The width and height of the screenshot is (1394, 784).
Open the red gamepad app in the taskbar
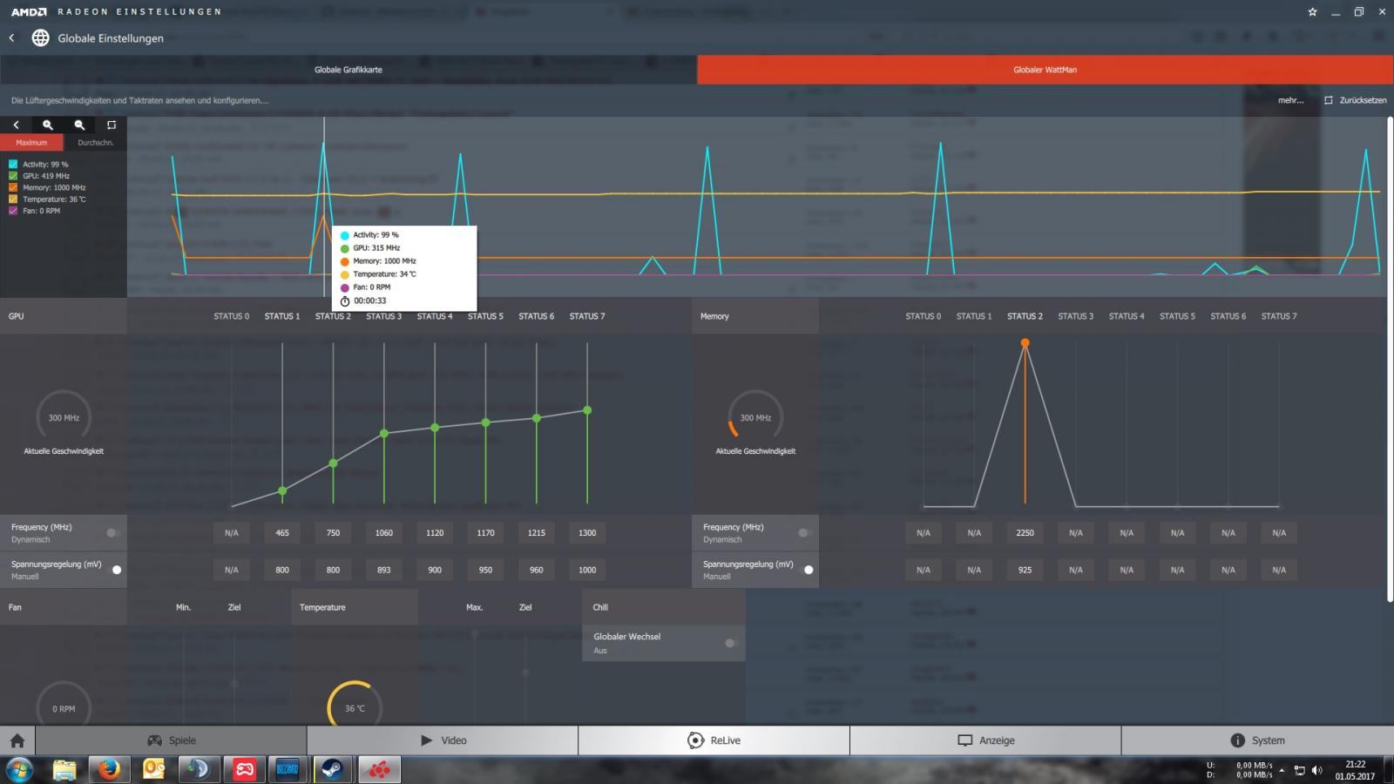(243, 770)
